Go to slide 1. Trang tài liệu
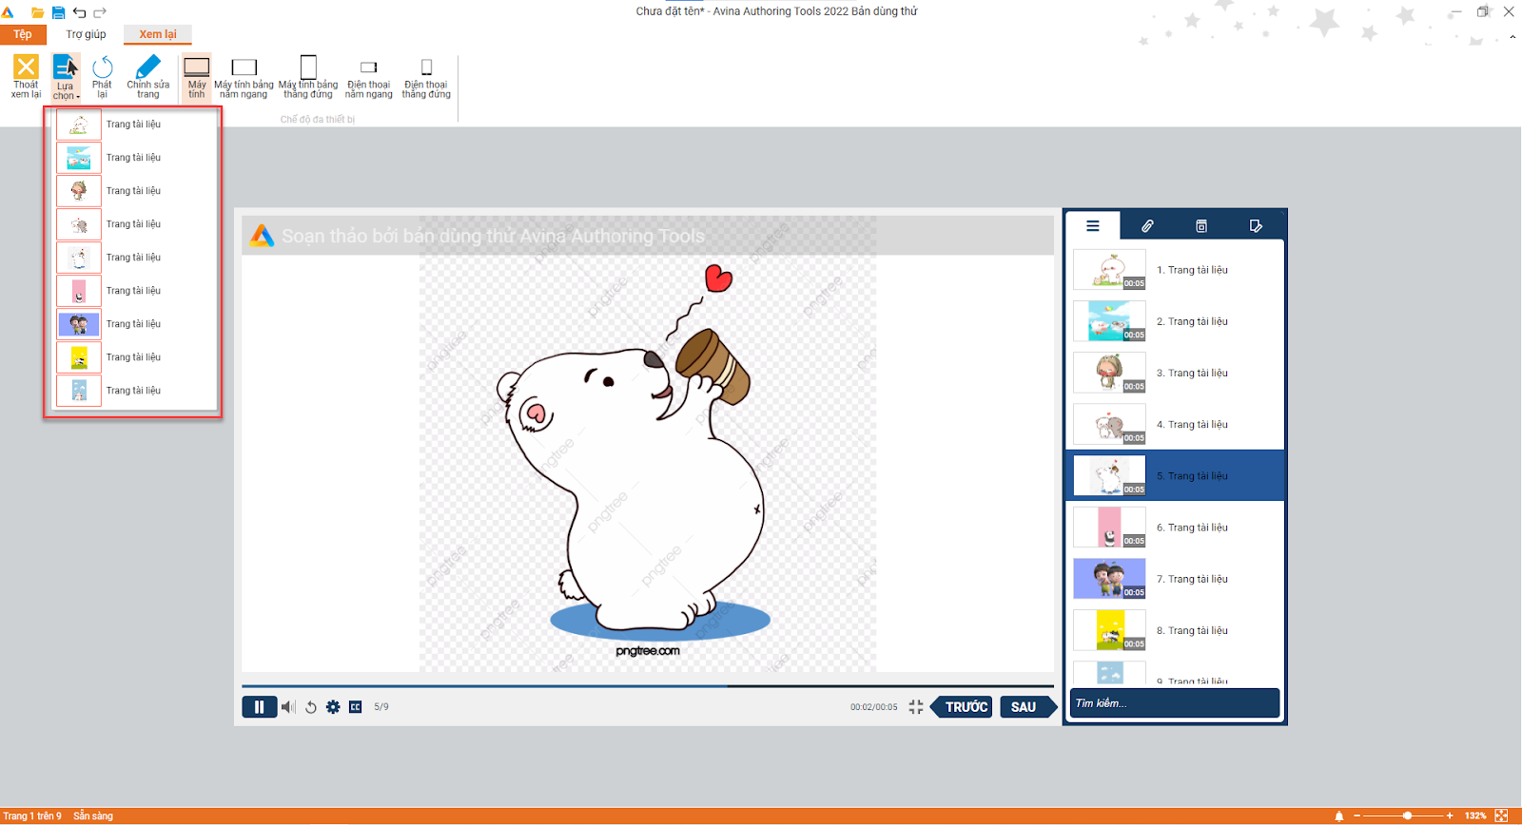The width and height of the screenshot is (1522, 825). (x=1176, y=270)
